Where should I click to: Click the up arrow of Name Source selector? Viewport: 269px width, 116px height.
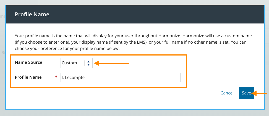88,61
